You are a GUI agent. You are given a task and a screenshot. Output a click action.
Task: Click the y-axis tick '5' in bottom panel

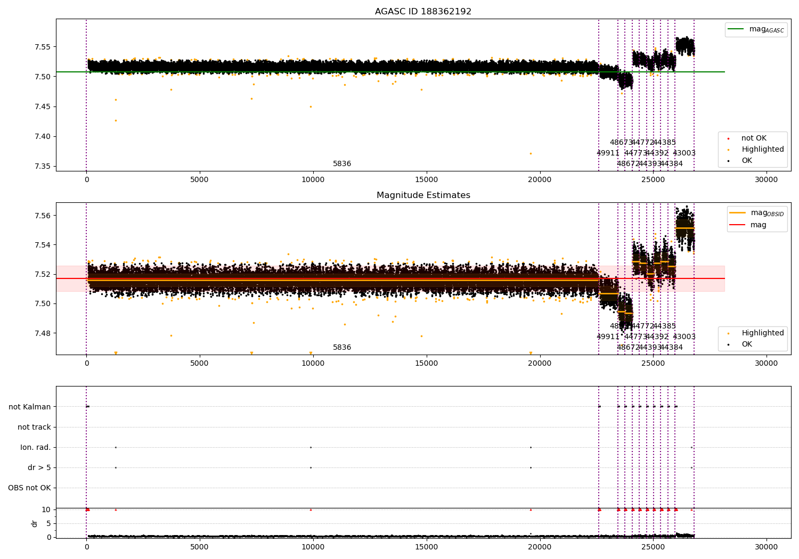tap(49, 524)
